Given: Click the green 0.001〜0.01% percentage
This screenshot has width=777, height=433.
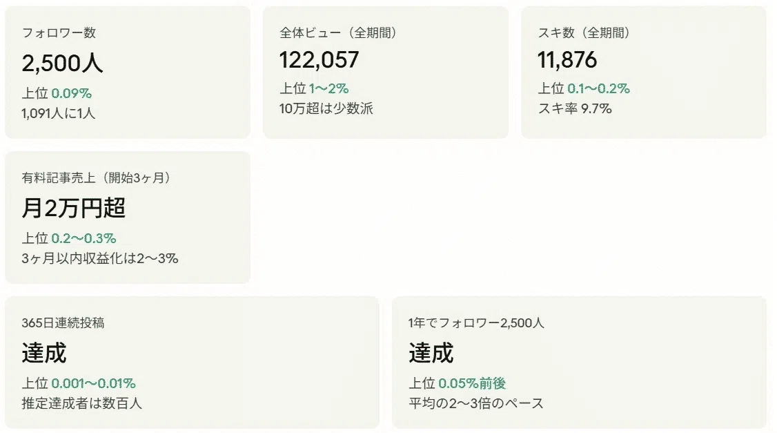Looking at the screenshot, I should tap(93, 383).
